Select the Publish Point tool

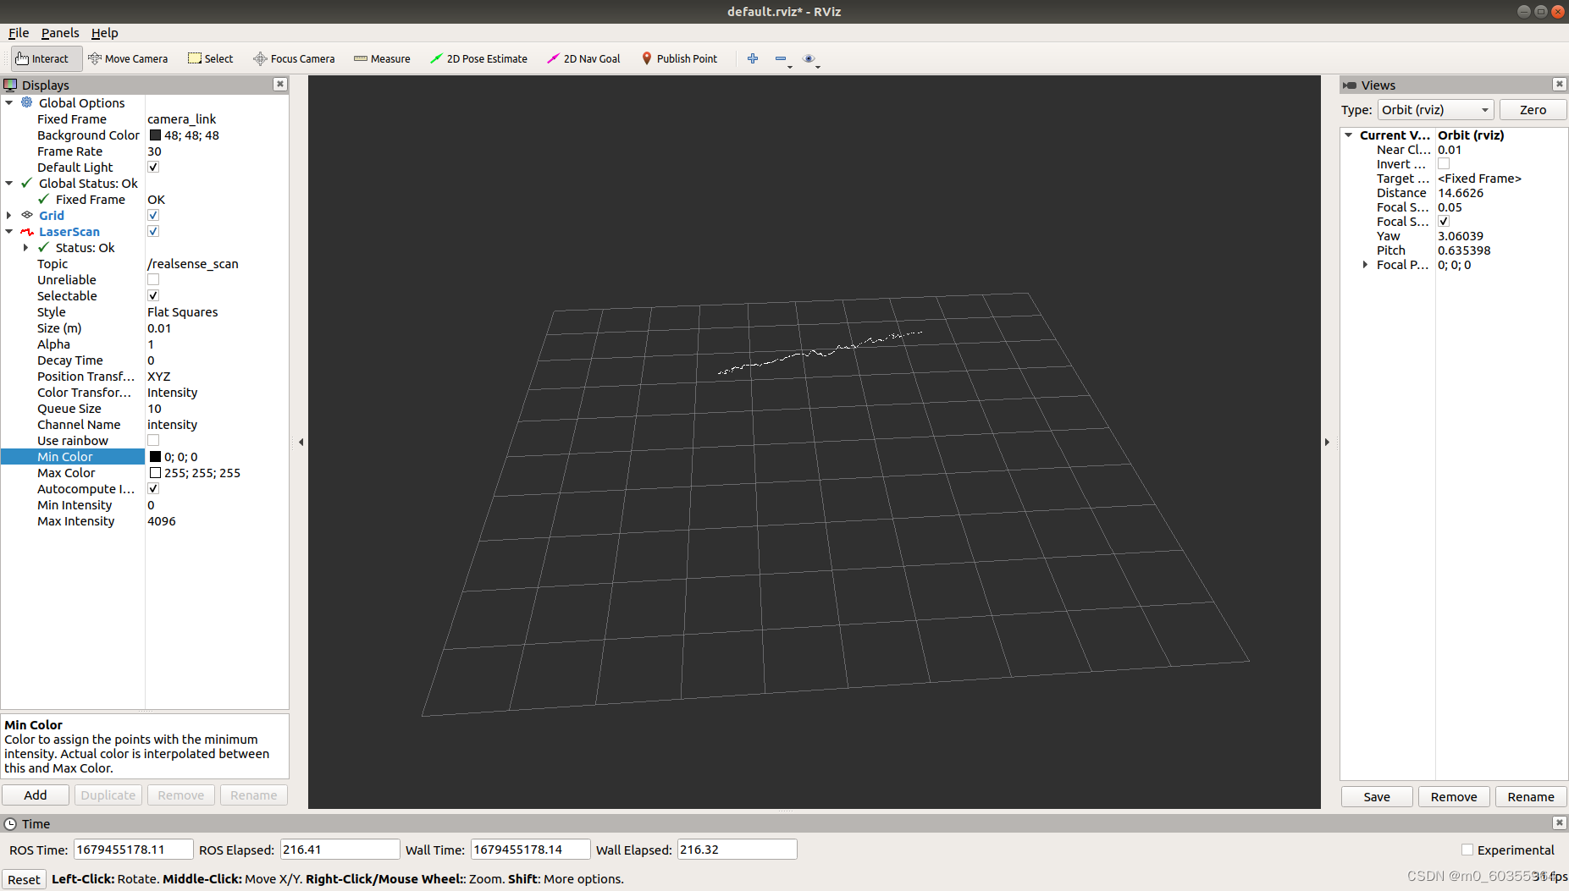(679, 58)
